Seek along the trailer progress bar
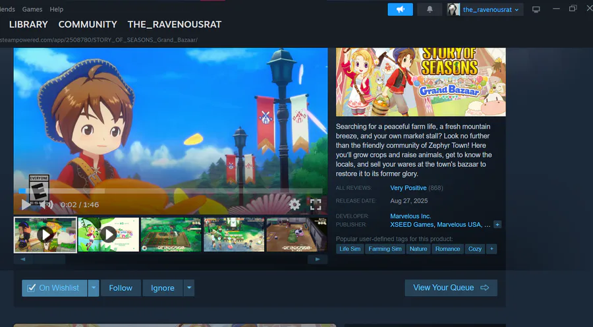This screenshot has height=327, width=593. tap(171, 191)
